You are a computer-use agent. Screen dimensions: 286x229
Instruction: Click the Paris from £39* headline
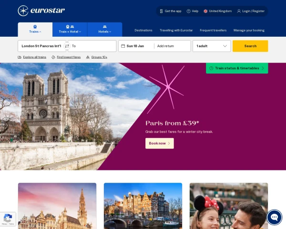(x=172, y=123)
